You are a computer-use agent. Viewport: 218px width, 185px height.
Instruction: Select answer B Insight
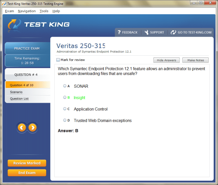[x=64, y=97]
